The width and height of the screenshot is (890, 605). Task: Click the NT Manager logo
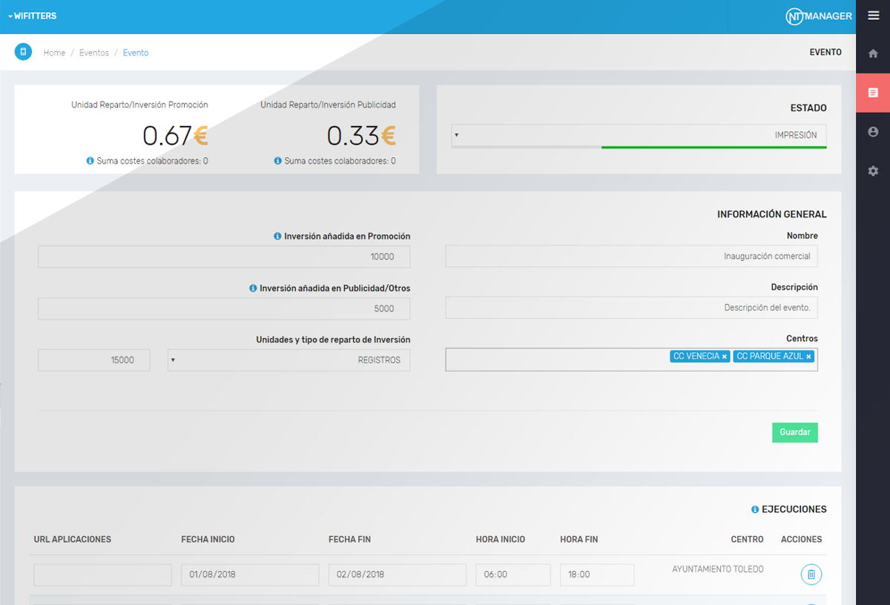pyautogui.click(x=819, y=16)
